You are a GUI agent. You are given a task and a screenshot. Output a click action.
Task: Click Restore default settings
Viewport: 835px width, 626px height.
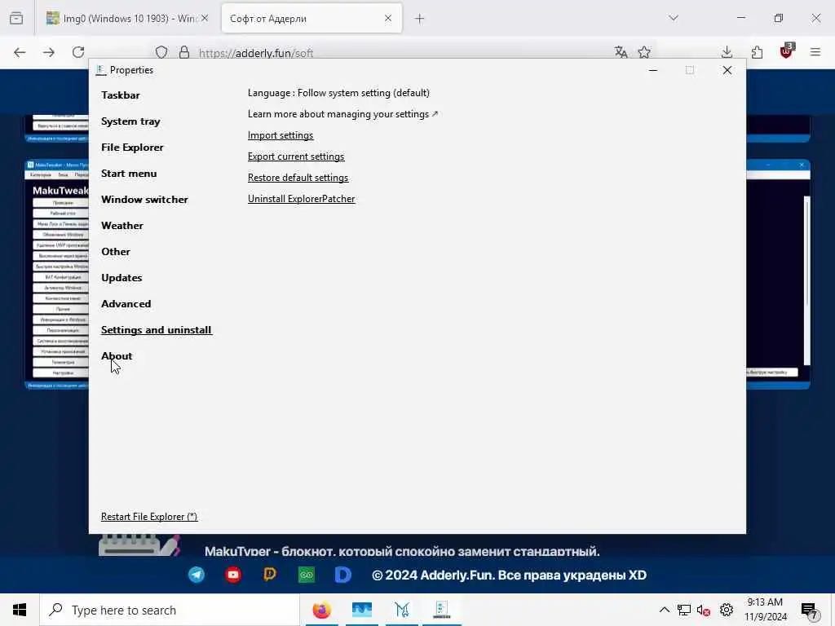point(298,178)
